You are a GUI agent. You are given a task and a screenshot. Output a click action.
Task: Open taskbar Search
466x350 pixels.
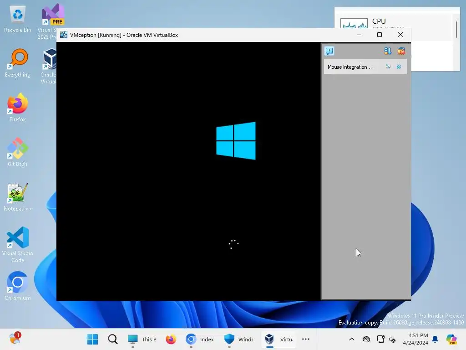click(113, 339)
